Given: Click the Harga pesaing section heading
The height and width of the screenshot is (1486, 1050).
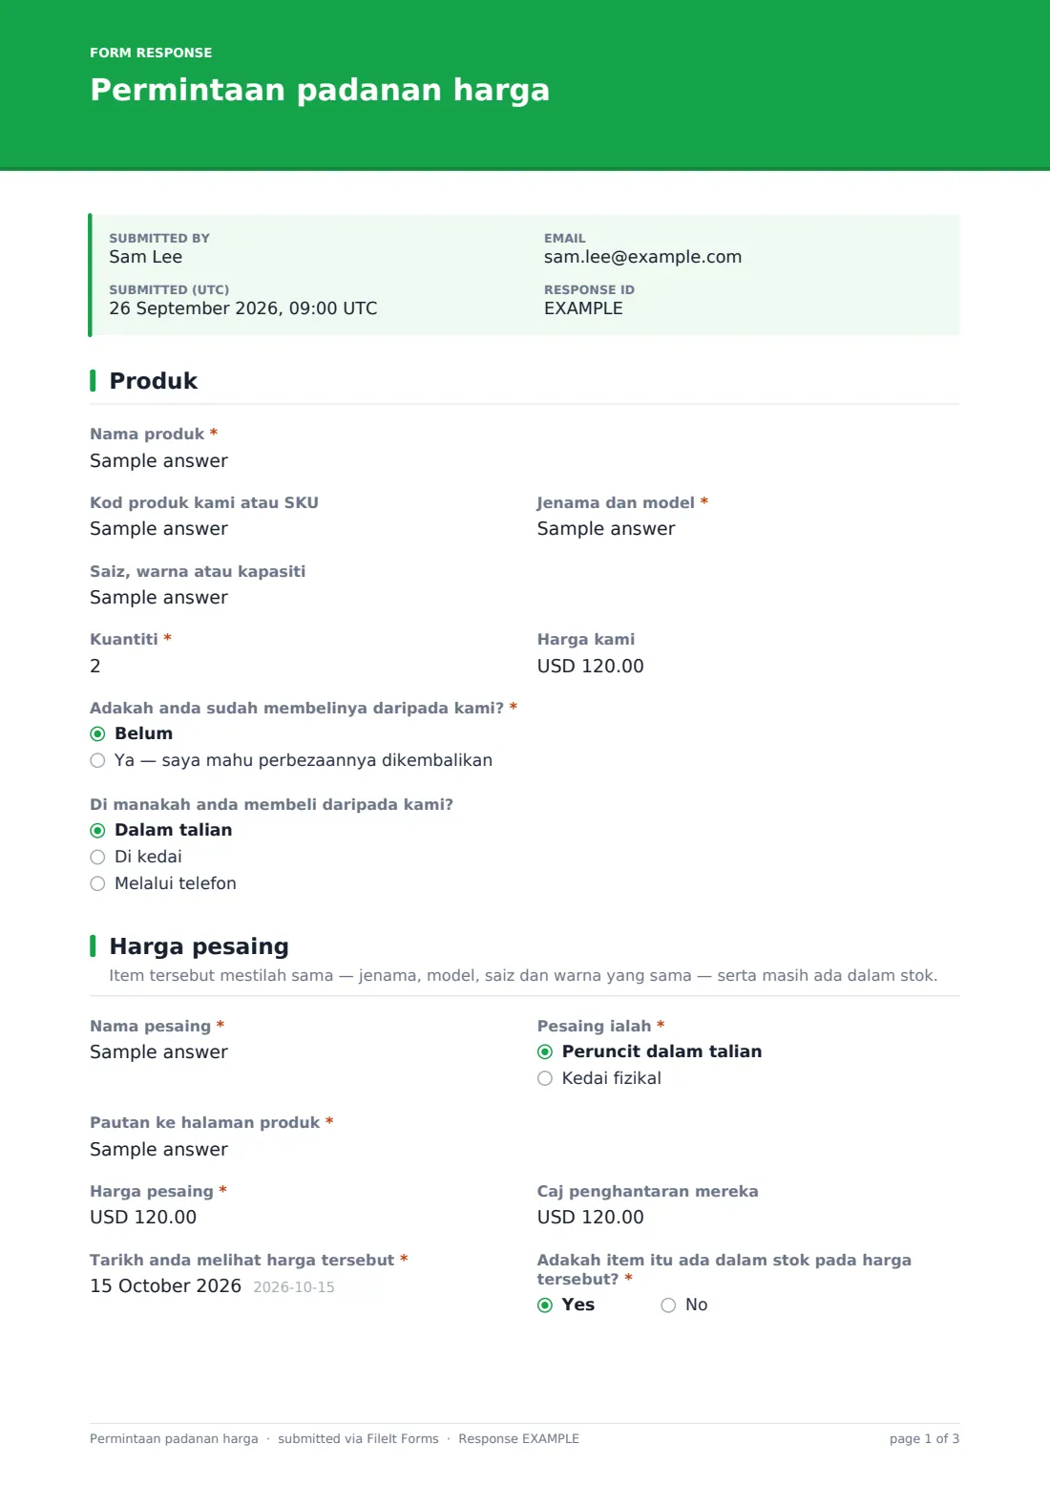Looking at the screenshot, I should point(199,946).
